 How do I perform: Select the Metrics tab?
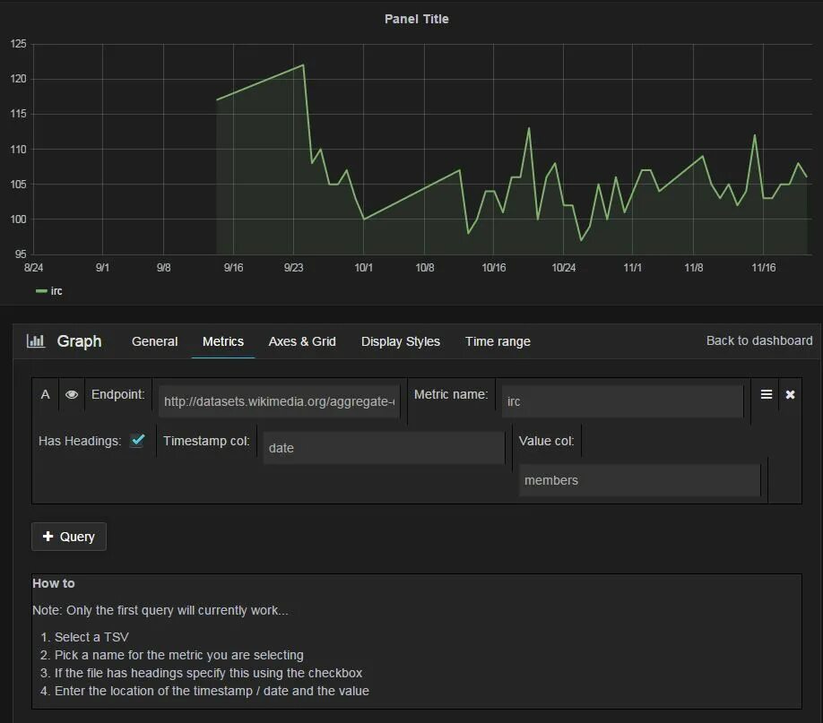(223, 341)
